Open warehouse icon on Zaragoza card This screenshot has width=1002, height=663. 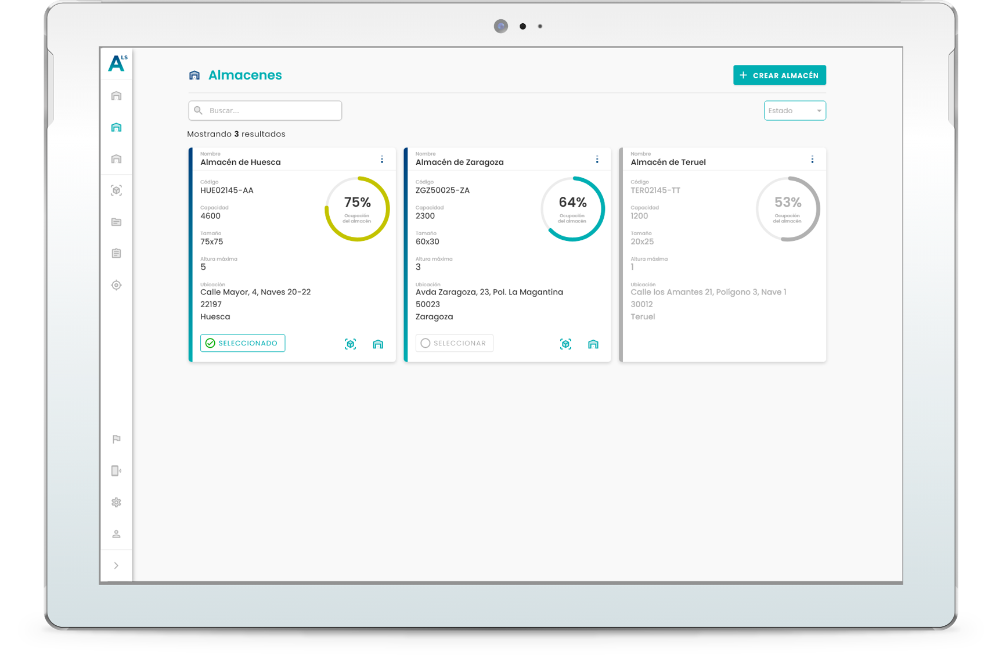click(593, 344)
